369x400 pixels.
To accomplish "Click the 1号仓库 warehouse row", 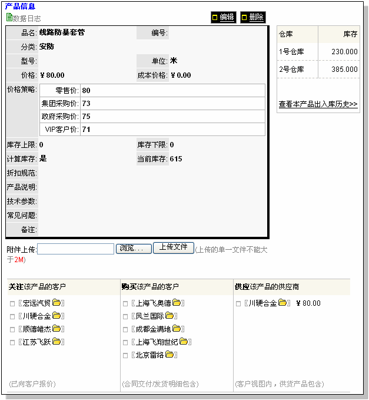I will 318,52.
